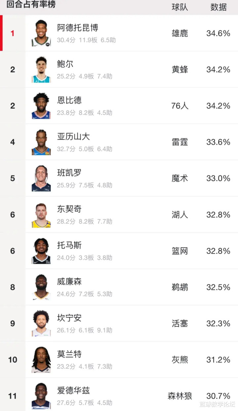The height and width of the screenshot is (411, 238).
Task: Tap 鲍尔 player headshot
Action: click(41, 69)
